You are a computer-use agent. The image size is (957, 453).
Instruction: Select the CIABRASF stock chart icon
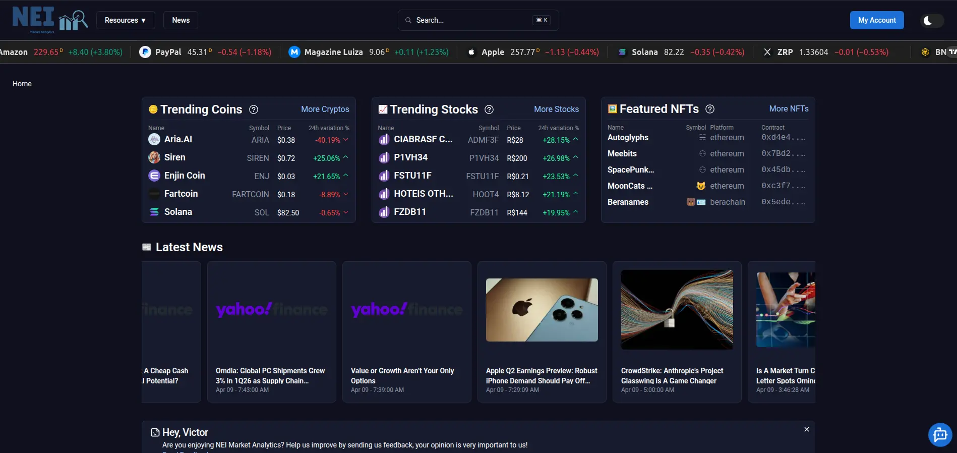point(384,139)
